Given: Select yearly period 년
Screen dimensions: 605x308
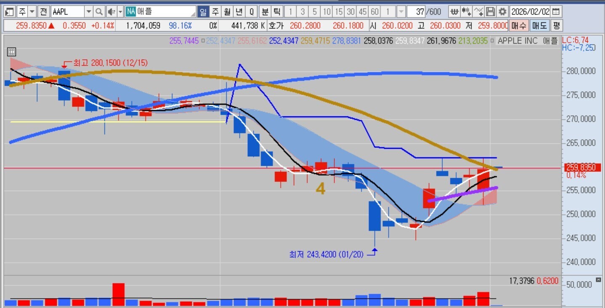Looking at the screenshot, I should click(x=239, y=11).
